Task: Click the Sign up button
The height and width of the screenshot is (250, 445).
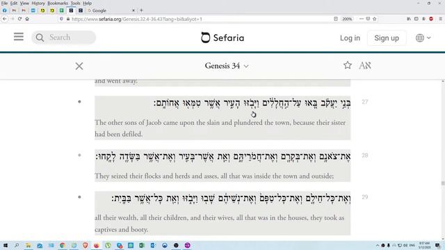Action: [387, 38]
